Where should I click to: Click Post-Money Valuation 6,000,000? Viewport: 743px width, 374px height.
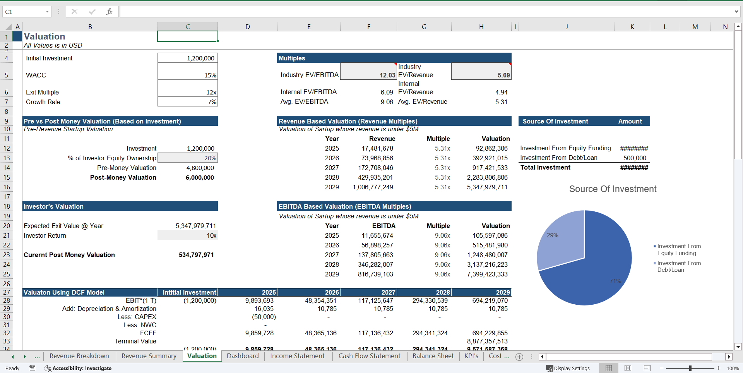(188, 177)
